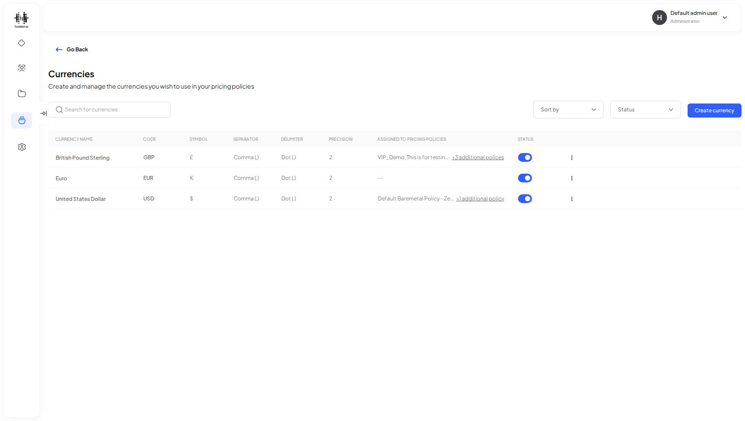This screenshot has height=421, width=745.
Task: Open +1 additional policy link
Action: pyautogui.click(x=480, y=199)
